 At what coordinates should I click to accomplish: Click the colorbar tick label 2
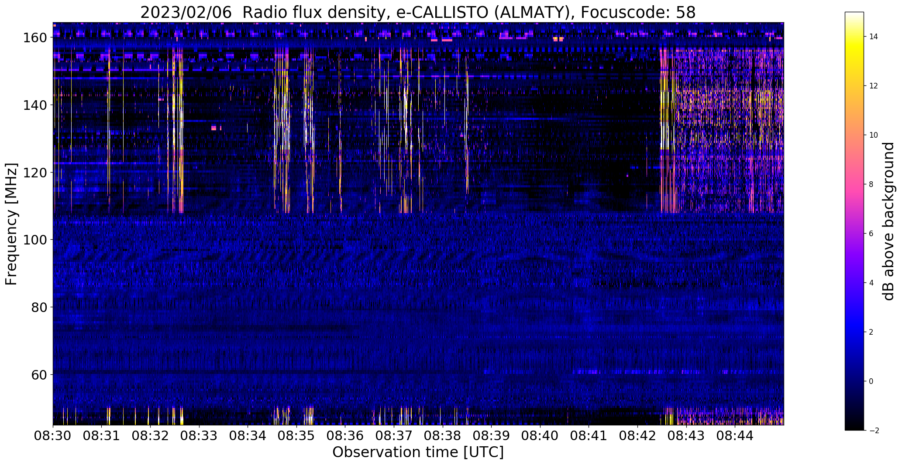tap(871, 332)
